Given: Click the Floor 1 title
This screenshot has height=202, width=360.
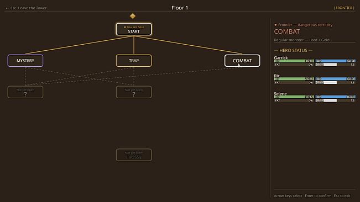Looking at the screenshot, I should pyautogui.click(x=180, y=8).
